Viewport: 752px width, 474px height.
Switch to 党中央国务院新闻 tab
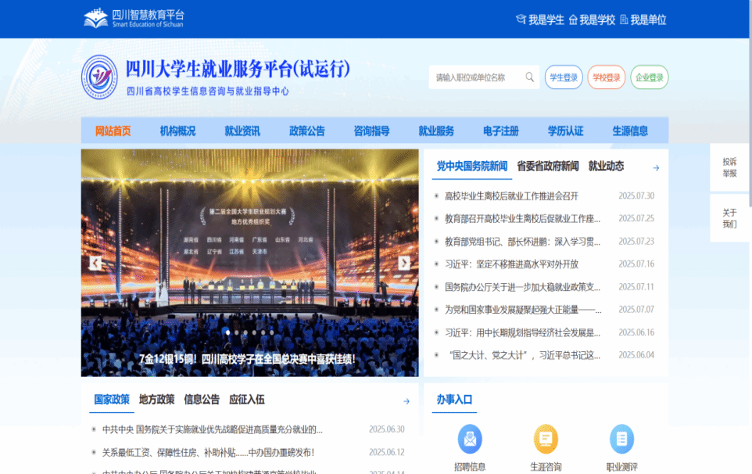pyautogui.click(x=472, y=166)
